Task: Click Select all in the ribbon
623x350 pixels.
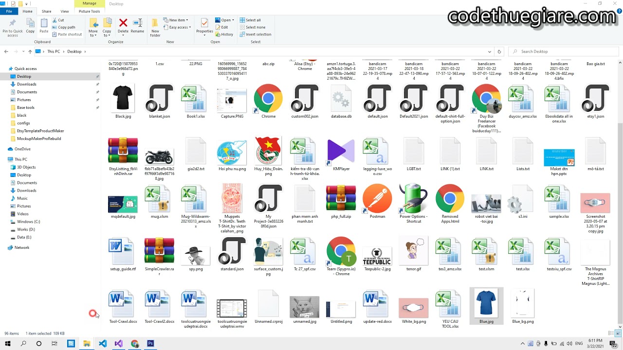Action: click(250, 20)
